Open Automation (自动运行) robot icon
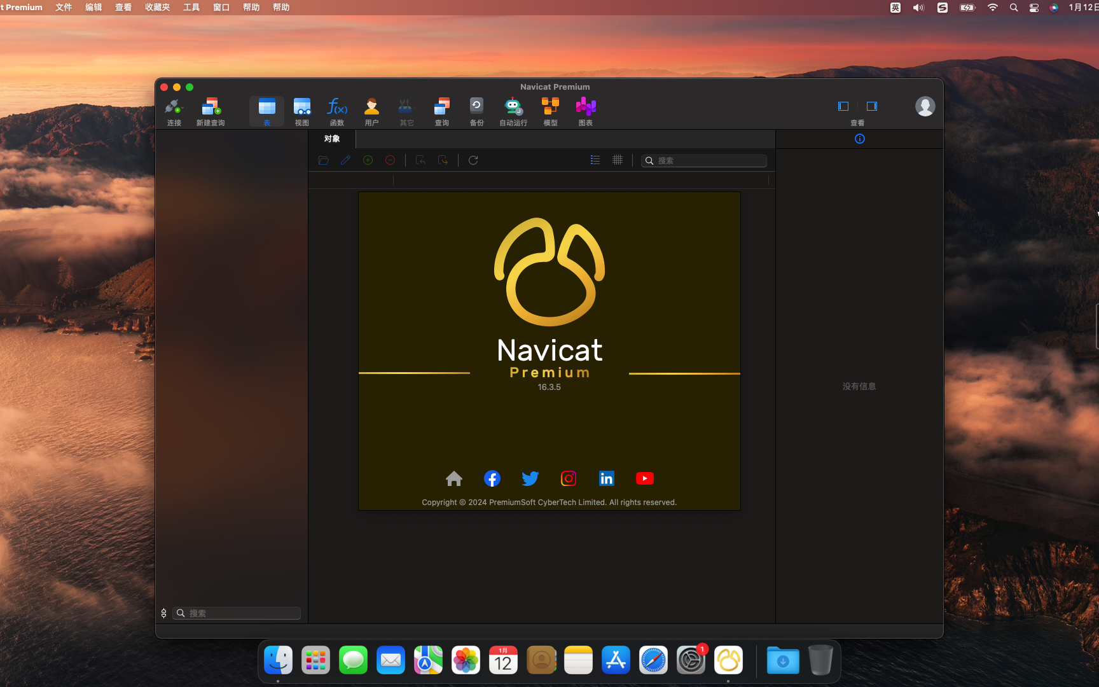Viewport: 1099px width, 687px height. [513, 112]
